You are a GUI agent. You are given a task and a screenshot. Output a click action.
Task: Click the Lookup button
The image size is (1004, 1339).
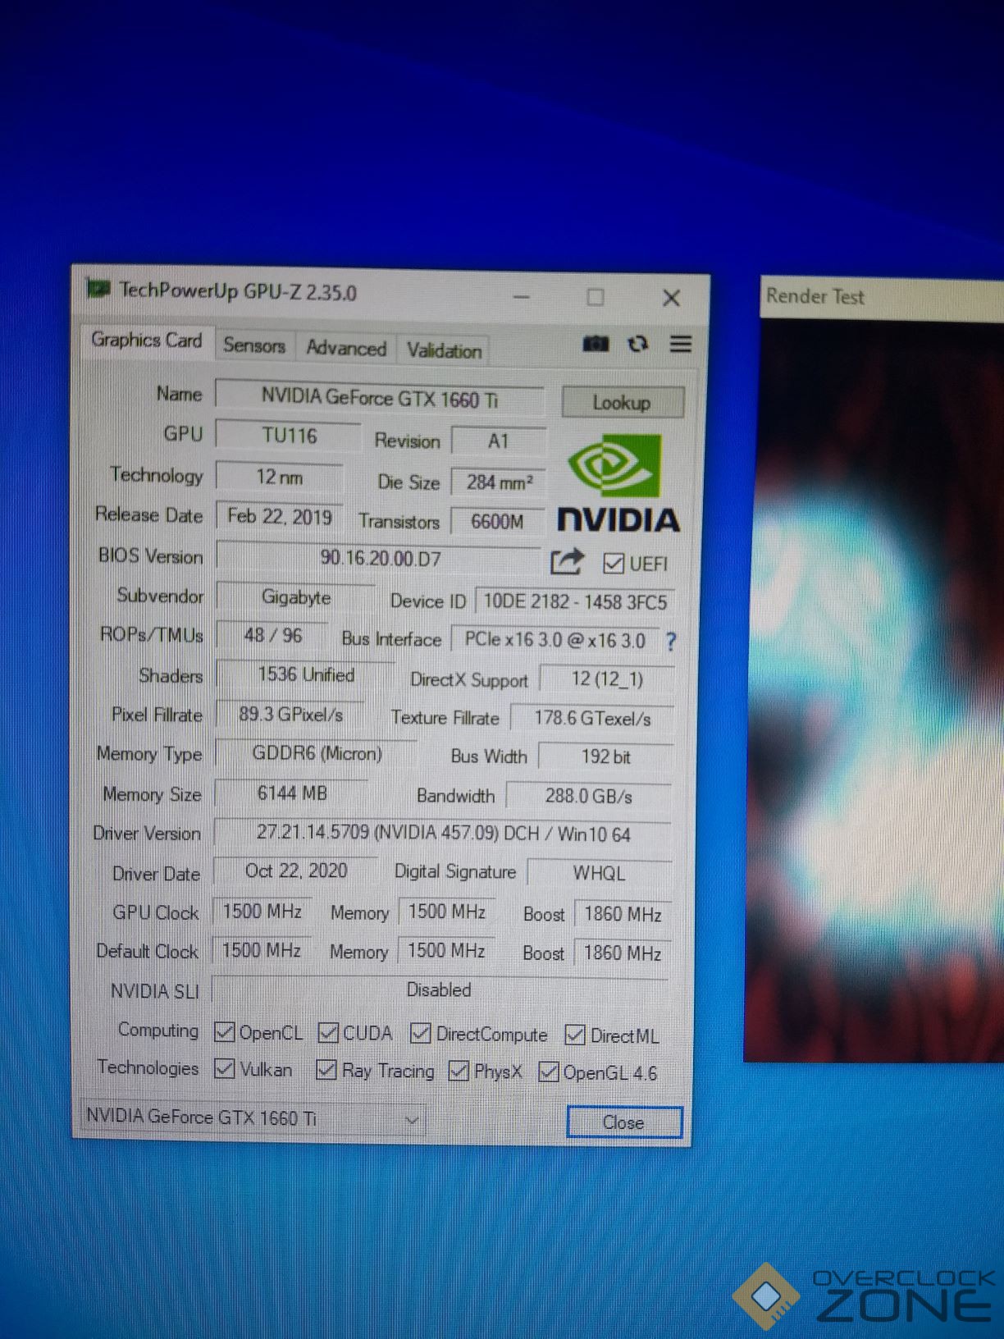622,402
